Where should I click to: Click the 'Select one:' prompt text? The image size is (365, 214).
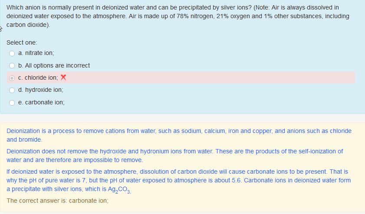click(22, 42)
